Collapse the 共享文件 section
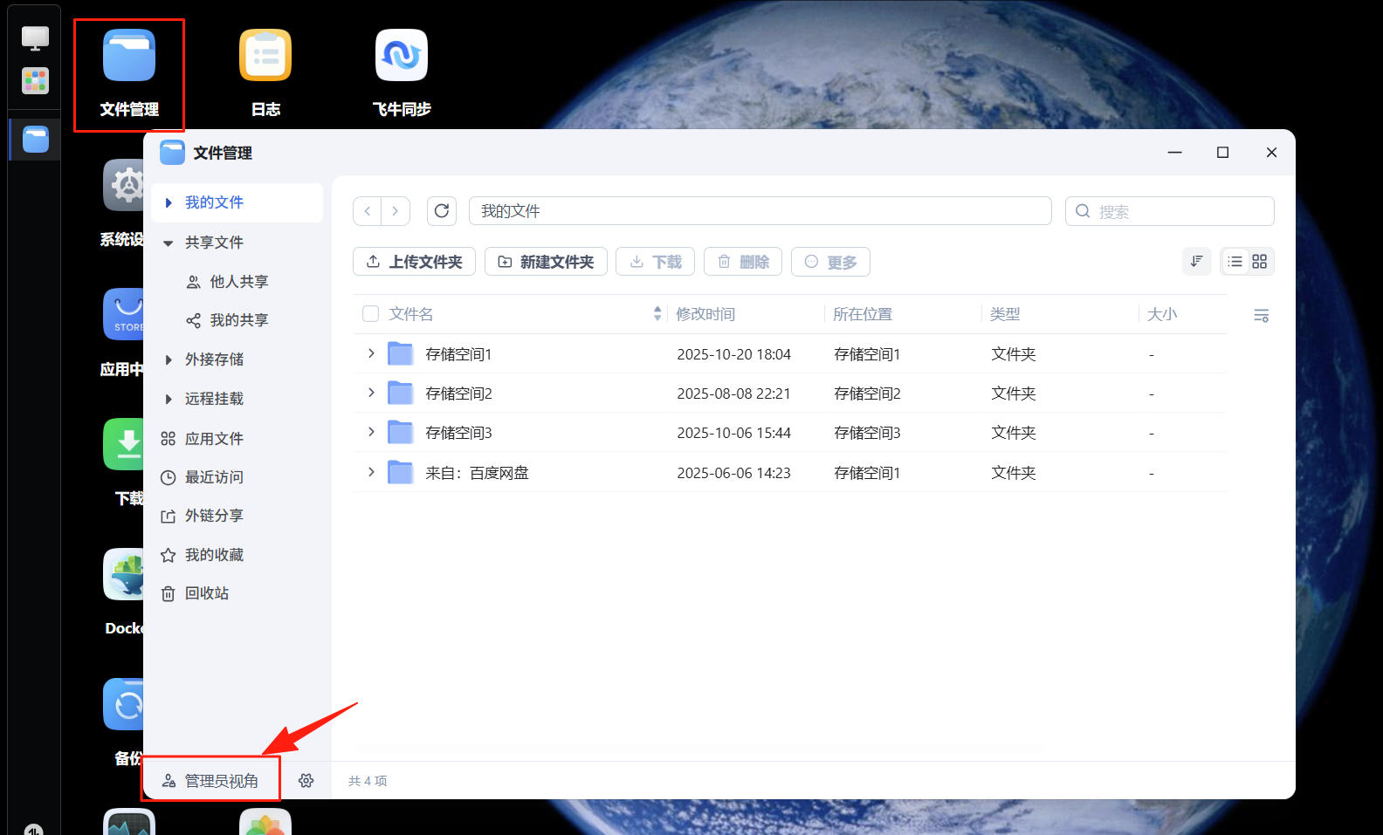Screen dimensions: 1383x835 (169, 243)
